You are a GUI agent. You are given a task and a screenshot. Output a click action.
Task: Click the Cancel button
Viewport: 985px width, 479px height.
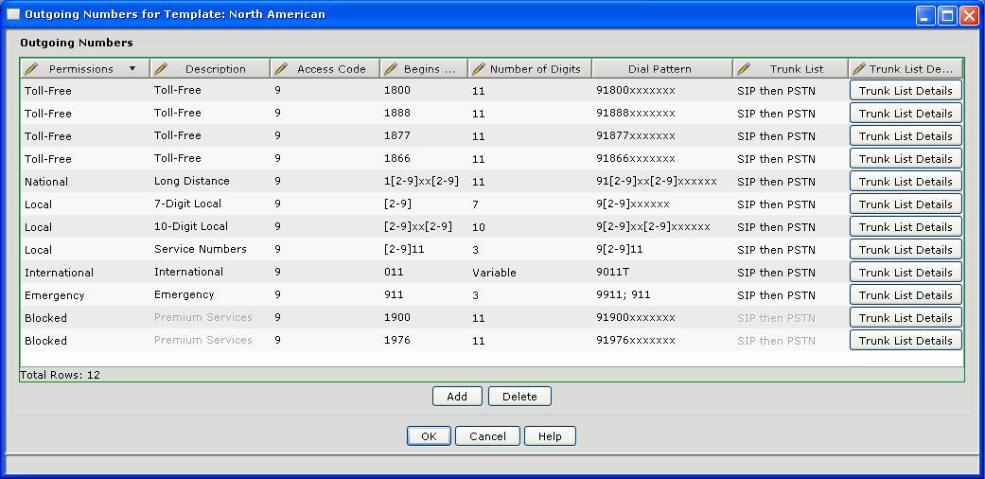[487, 435]
